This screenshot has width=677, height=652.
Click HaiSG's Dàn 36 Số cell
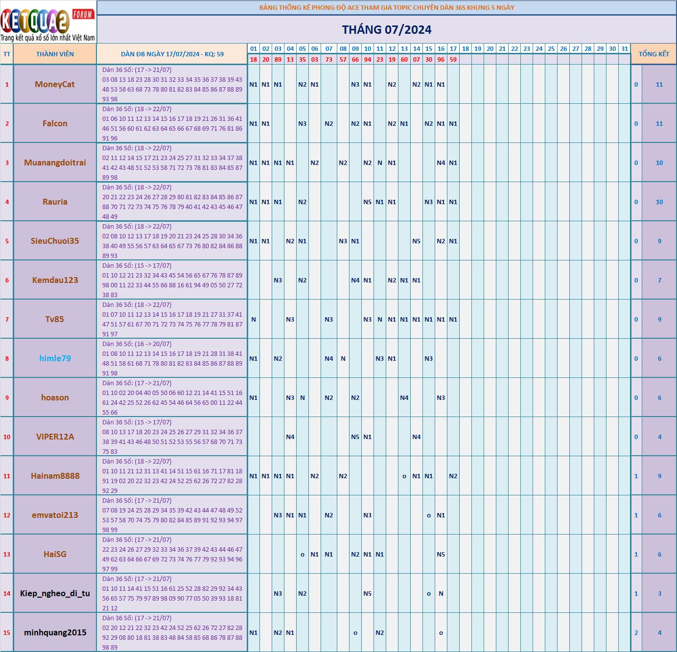[172, 554]
